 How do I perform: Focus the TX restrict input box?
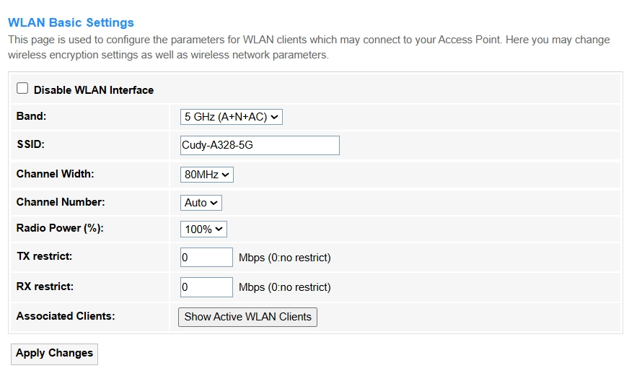[x=206, y=258]
